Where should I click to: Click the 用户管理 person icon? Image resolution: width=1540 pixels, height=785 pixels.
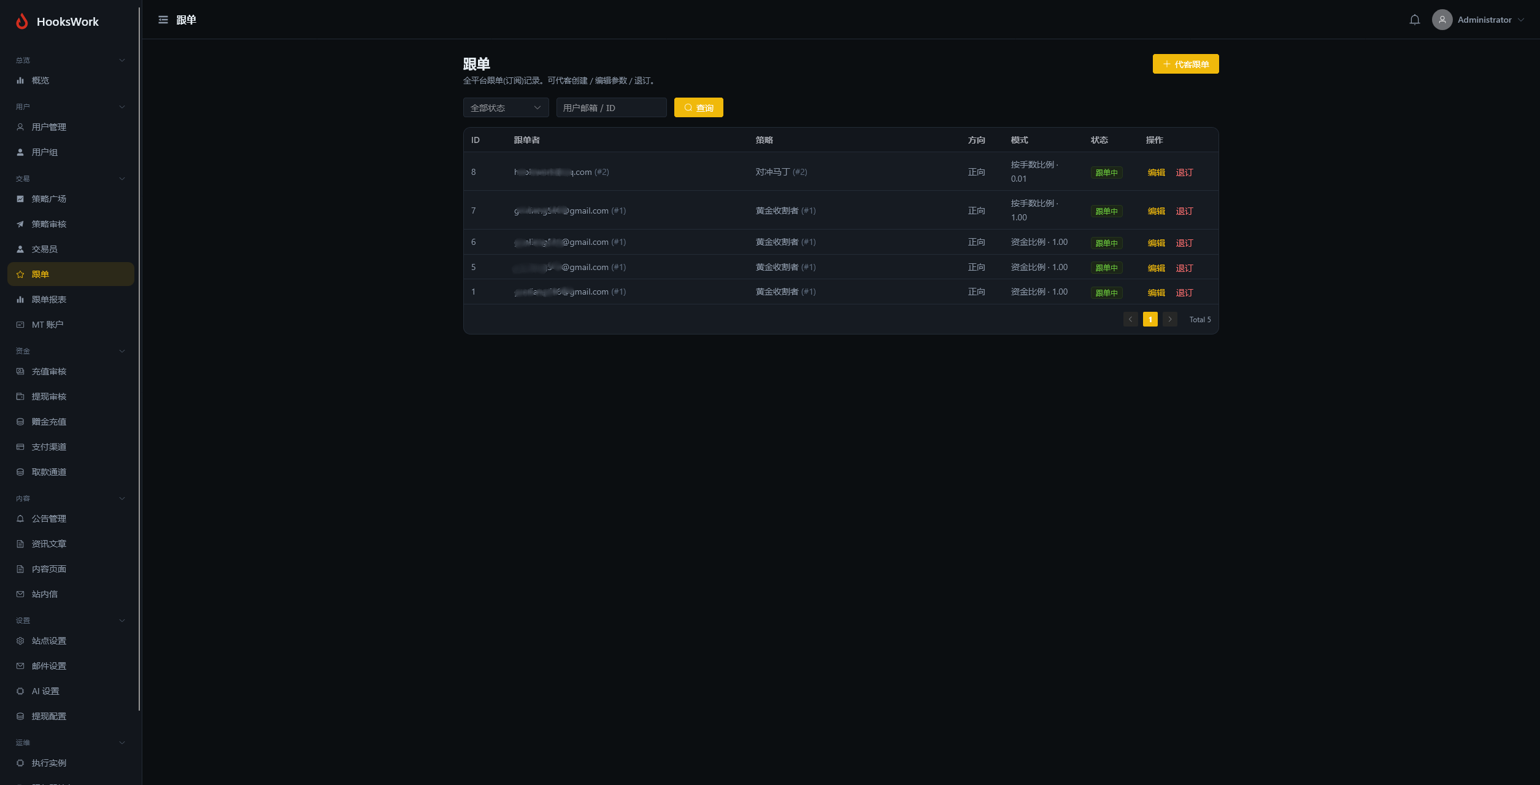click(20, 127)
